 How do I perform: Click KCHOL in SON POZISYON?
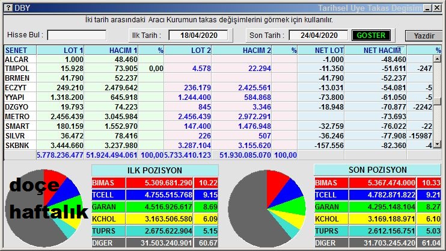[x=331, y=219]
